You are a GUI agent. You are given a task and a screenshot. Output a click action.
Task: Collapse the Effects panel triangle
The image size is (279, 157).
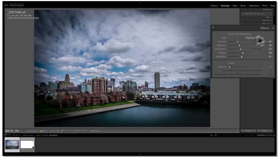[x=273, y=28]
